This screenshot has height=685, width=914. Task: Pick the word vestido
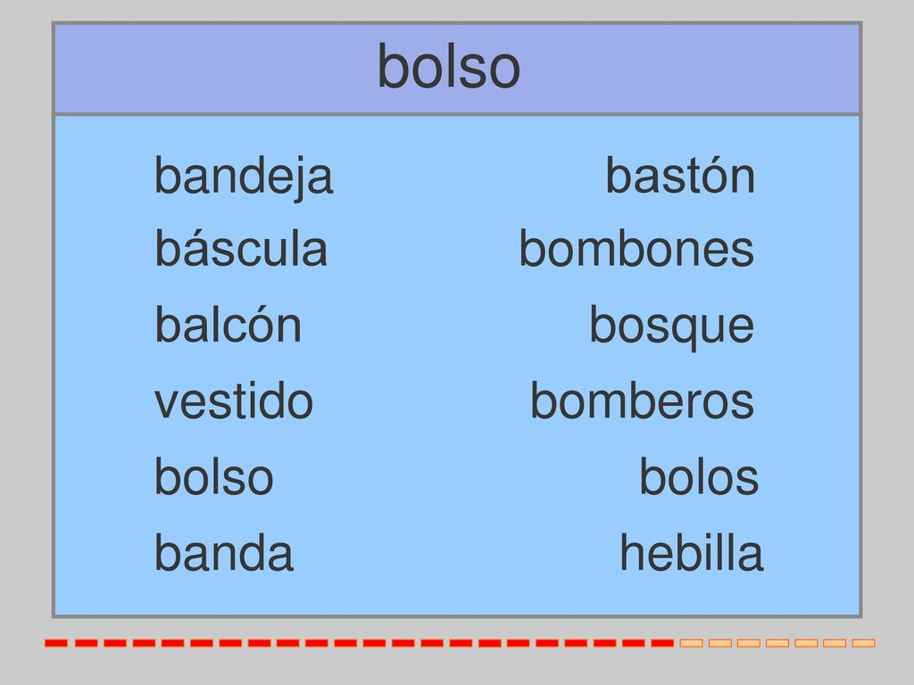(x=234, y=400)
